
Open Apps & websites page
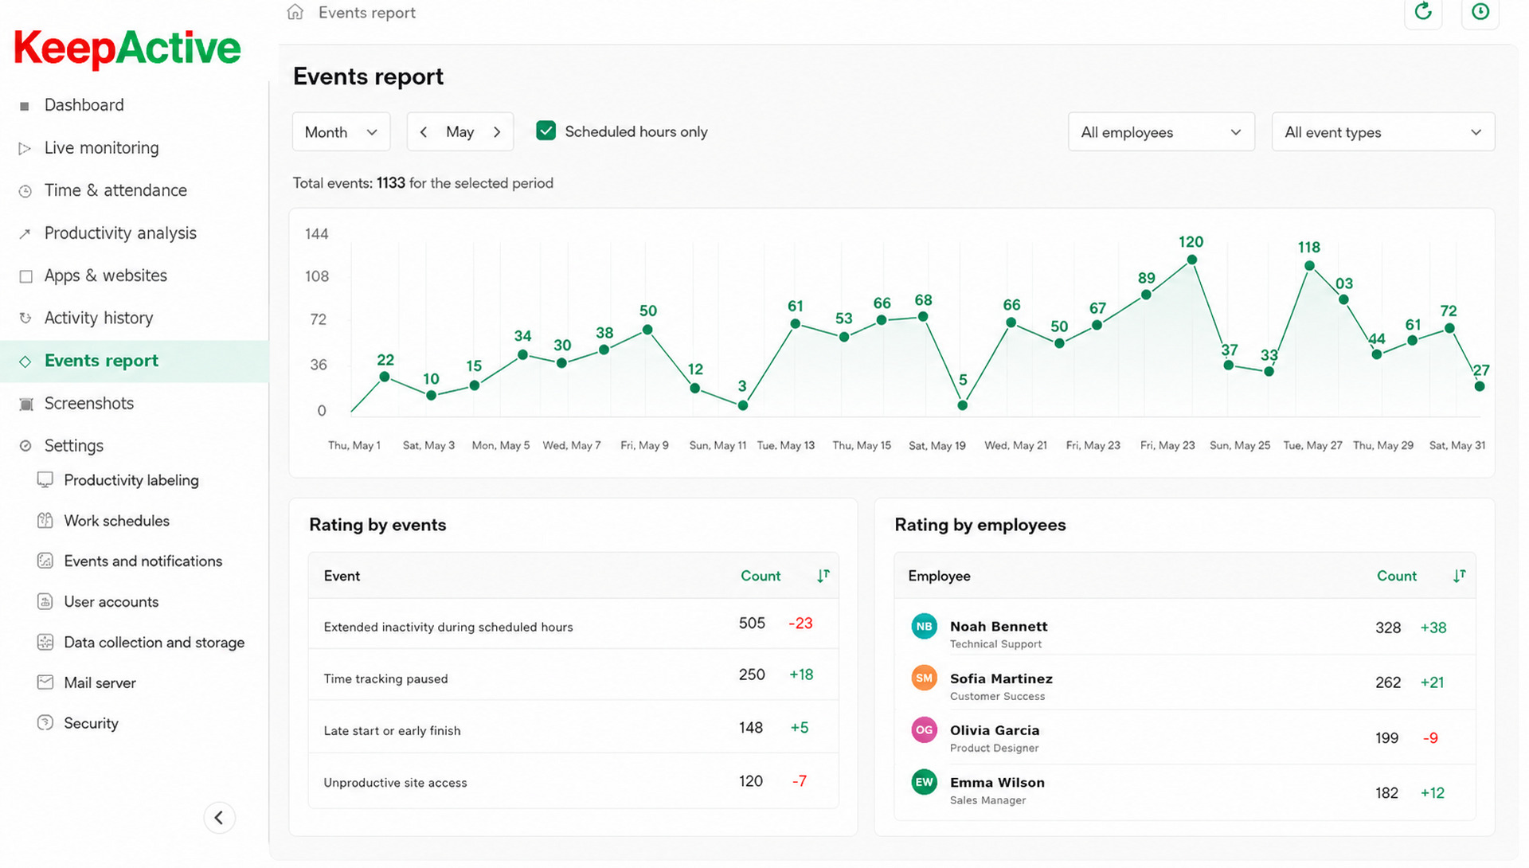click(x=106, y=276)
